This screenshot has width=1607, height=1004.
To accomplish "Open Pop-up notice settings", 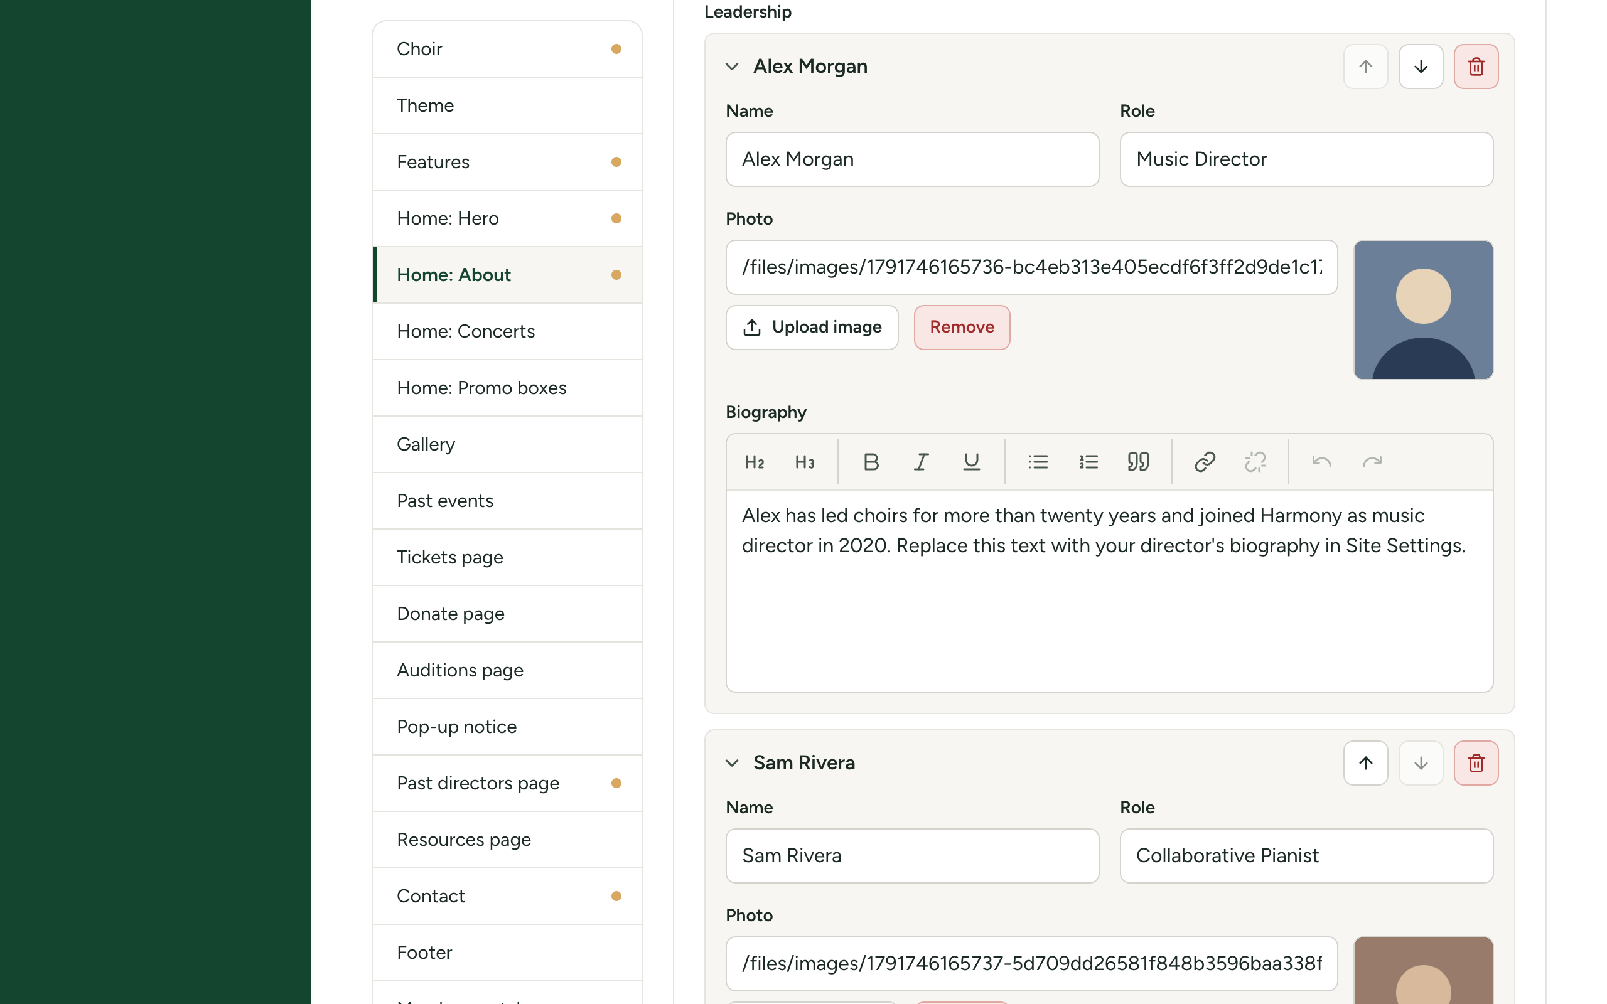I will coord(507,727).
